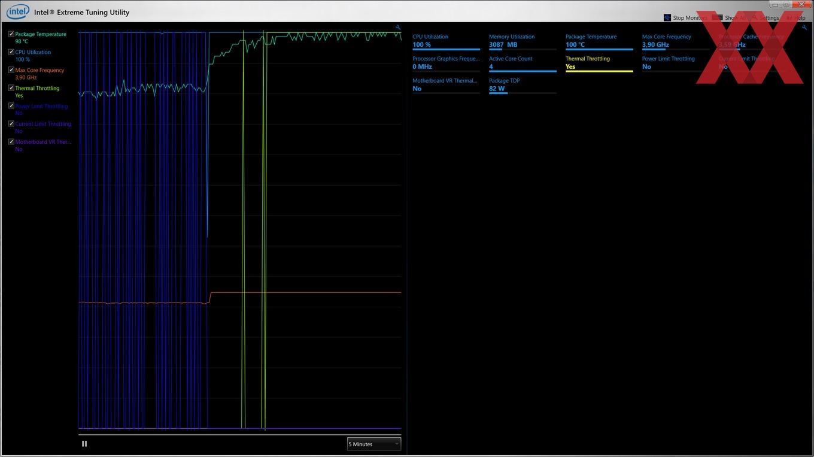This screenshot has height=457, width=814.
Task: Uncheck Max Core Frequency graph line
Action: 11,70
